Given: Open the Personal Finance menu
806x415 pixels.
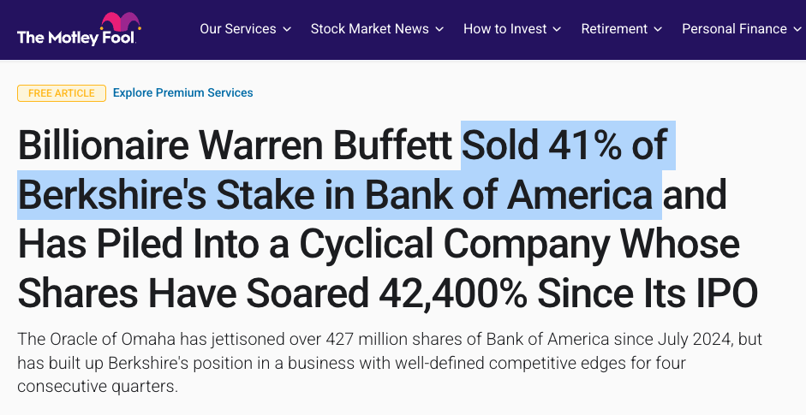Looking at the screenshot, I should (734, 29).
